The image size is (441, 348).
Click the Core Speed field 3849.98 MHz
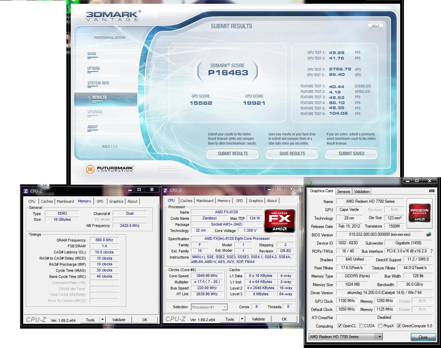(x=207, y=276)
